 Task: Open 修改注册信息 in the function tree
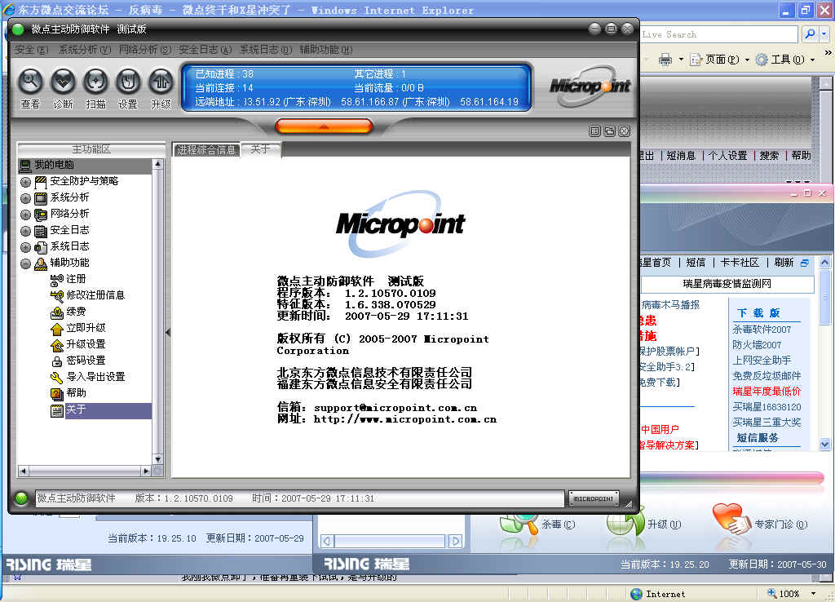[87, 295]
